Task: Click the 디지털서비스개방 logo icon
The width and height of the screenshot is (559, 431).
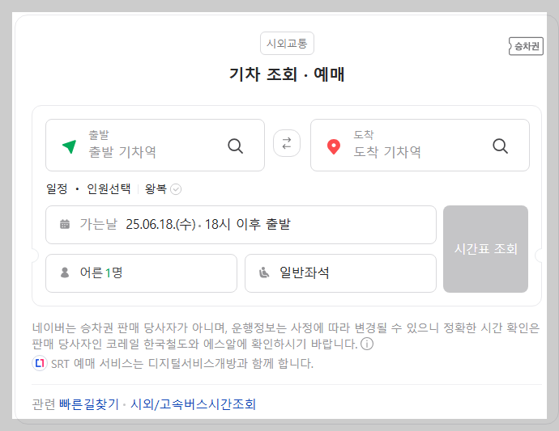Action: pyautogui.click(x=40, y=363)
